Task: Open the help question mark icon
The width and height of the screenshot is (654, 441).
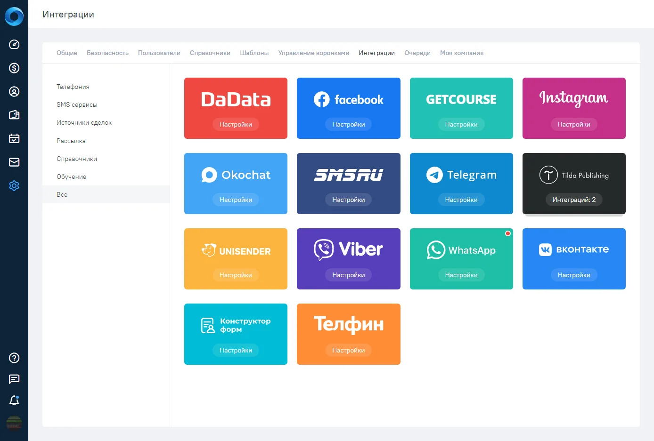Action: point(14,358)
